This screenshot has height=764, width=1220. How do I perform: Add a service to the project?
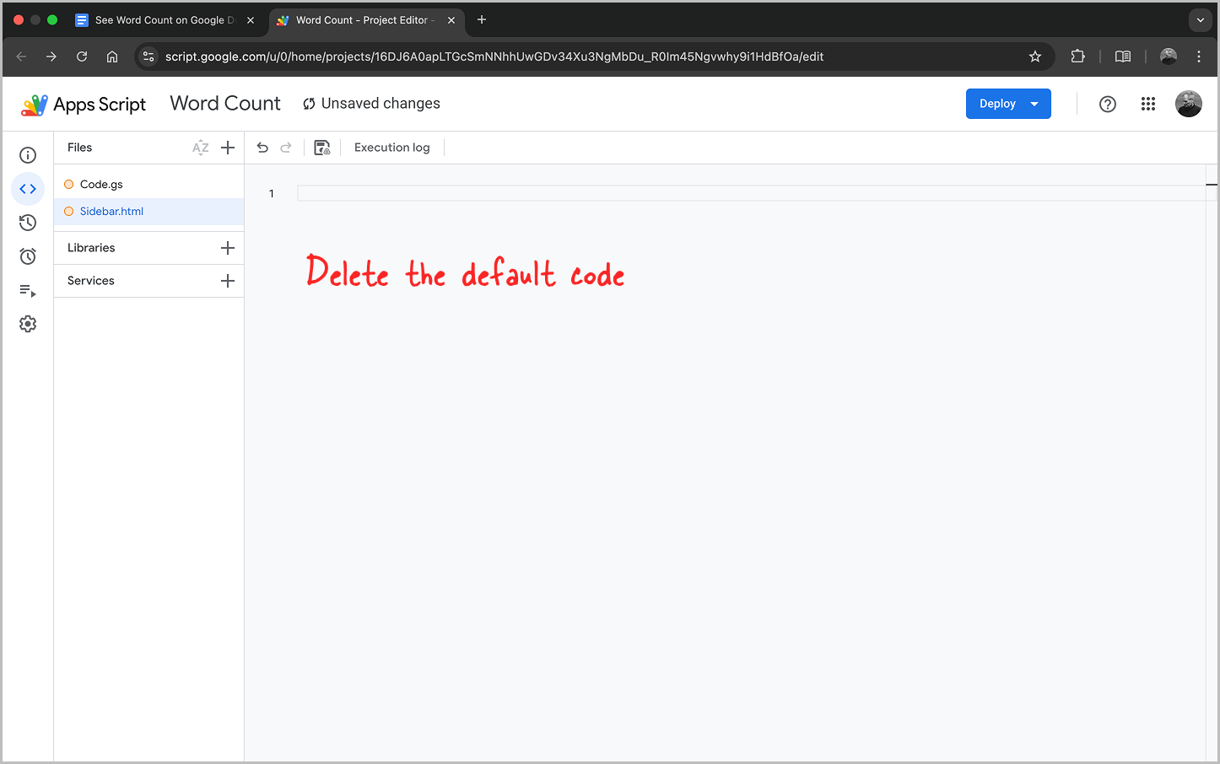click(x=228, y=280)
